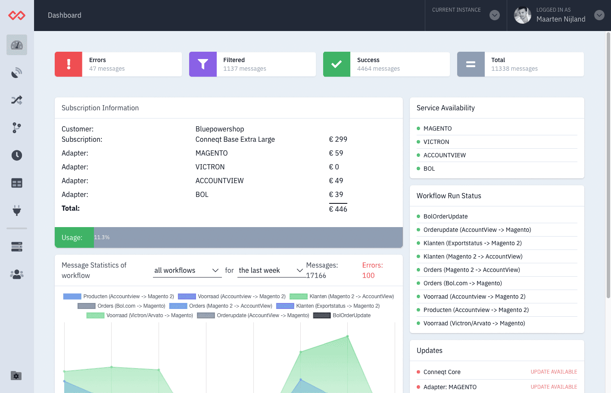
Task: Click the Errors: 100 statistic
Action: click(x=372, y=270)
